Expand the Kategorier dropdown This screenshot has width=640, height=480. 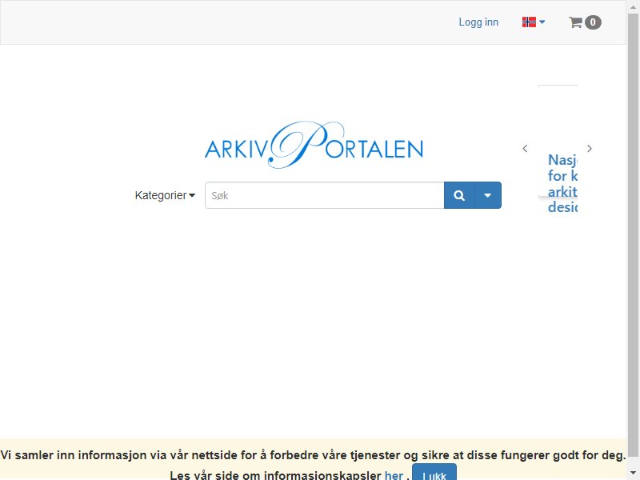pos(165,195)
